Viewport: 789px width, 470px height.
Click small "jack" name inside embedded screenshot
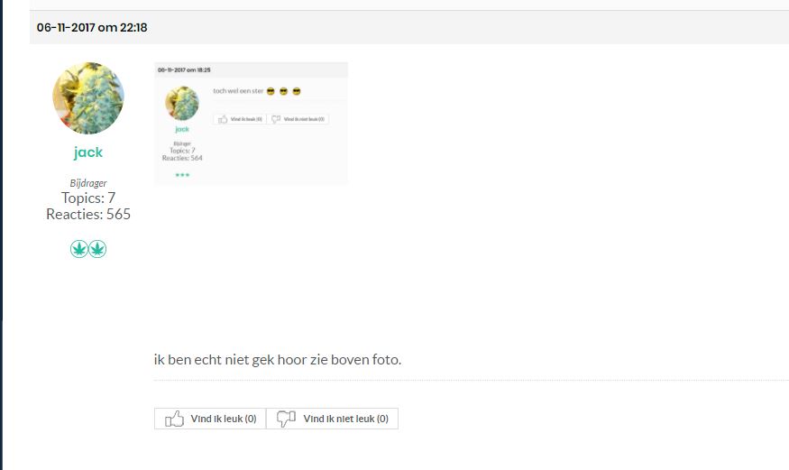(x=182, y=129)
